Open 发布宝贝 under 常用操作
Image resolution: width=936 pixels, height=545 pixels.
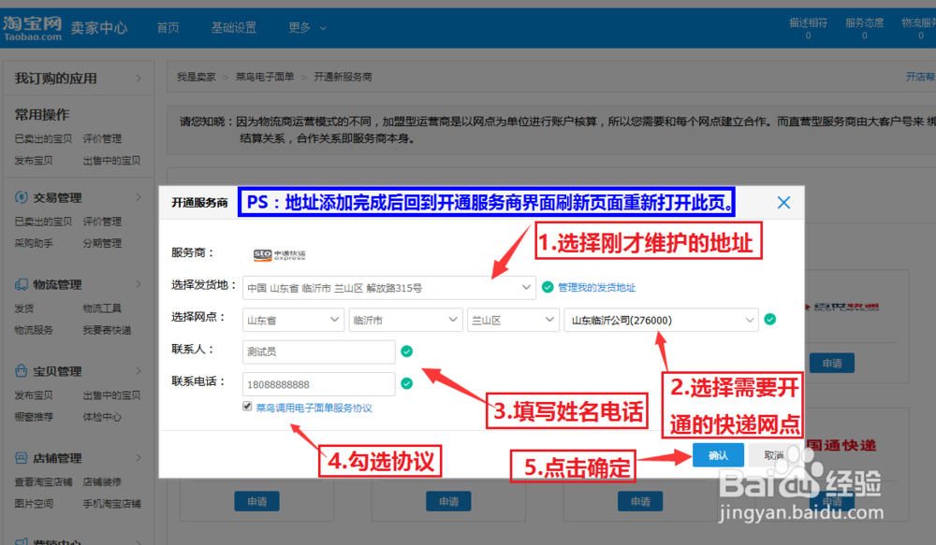point(34,161)
